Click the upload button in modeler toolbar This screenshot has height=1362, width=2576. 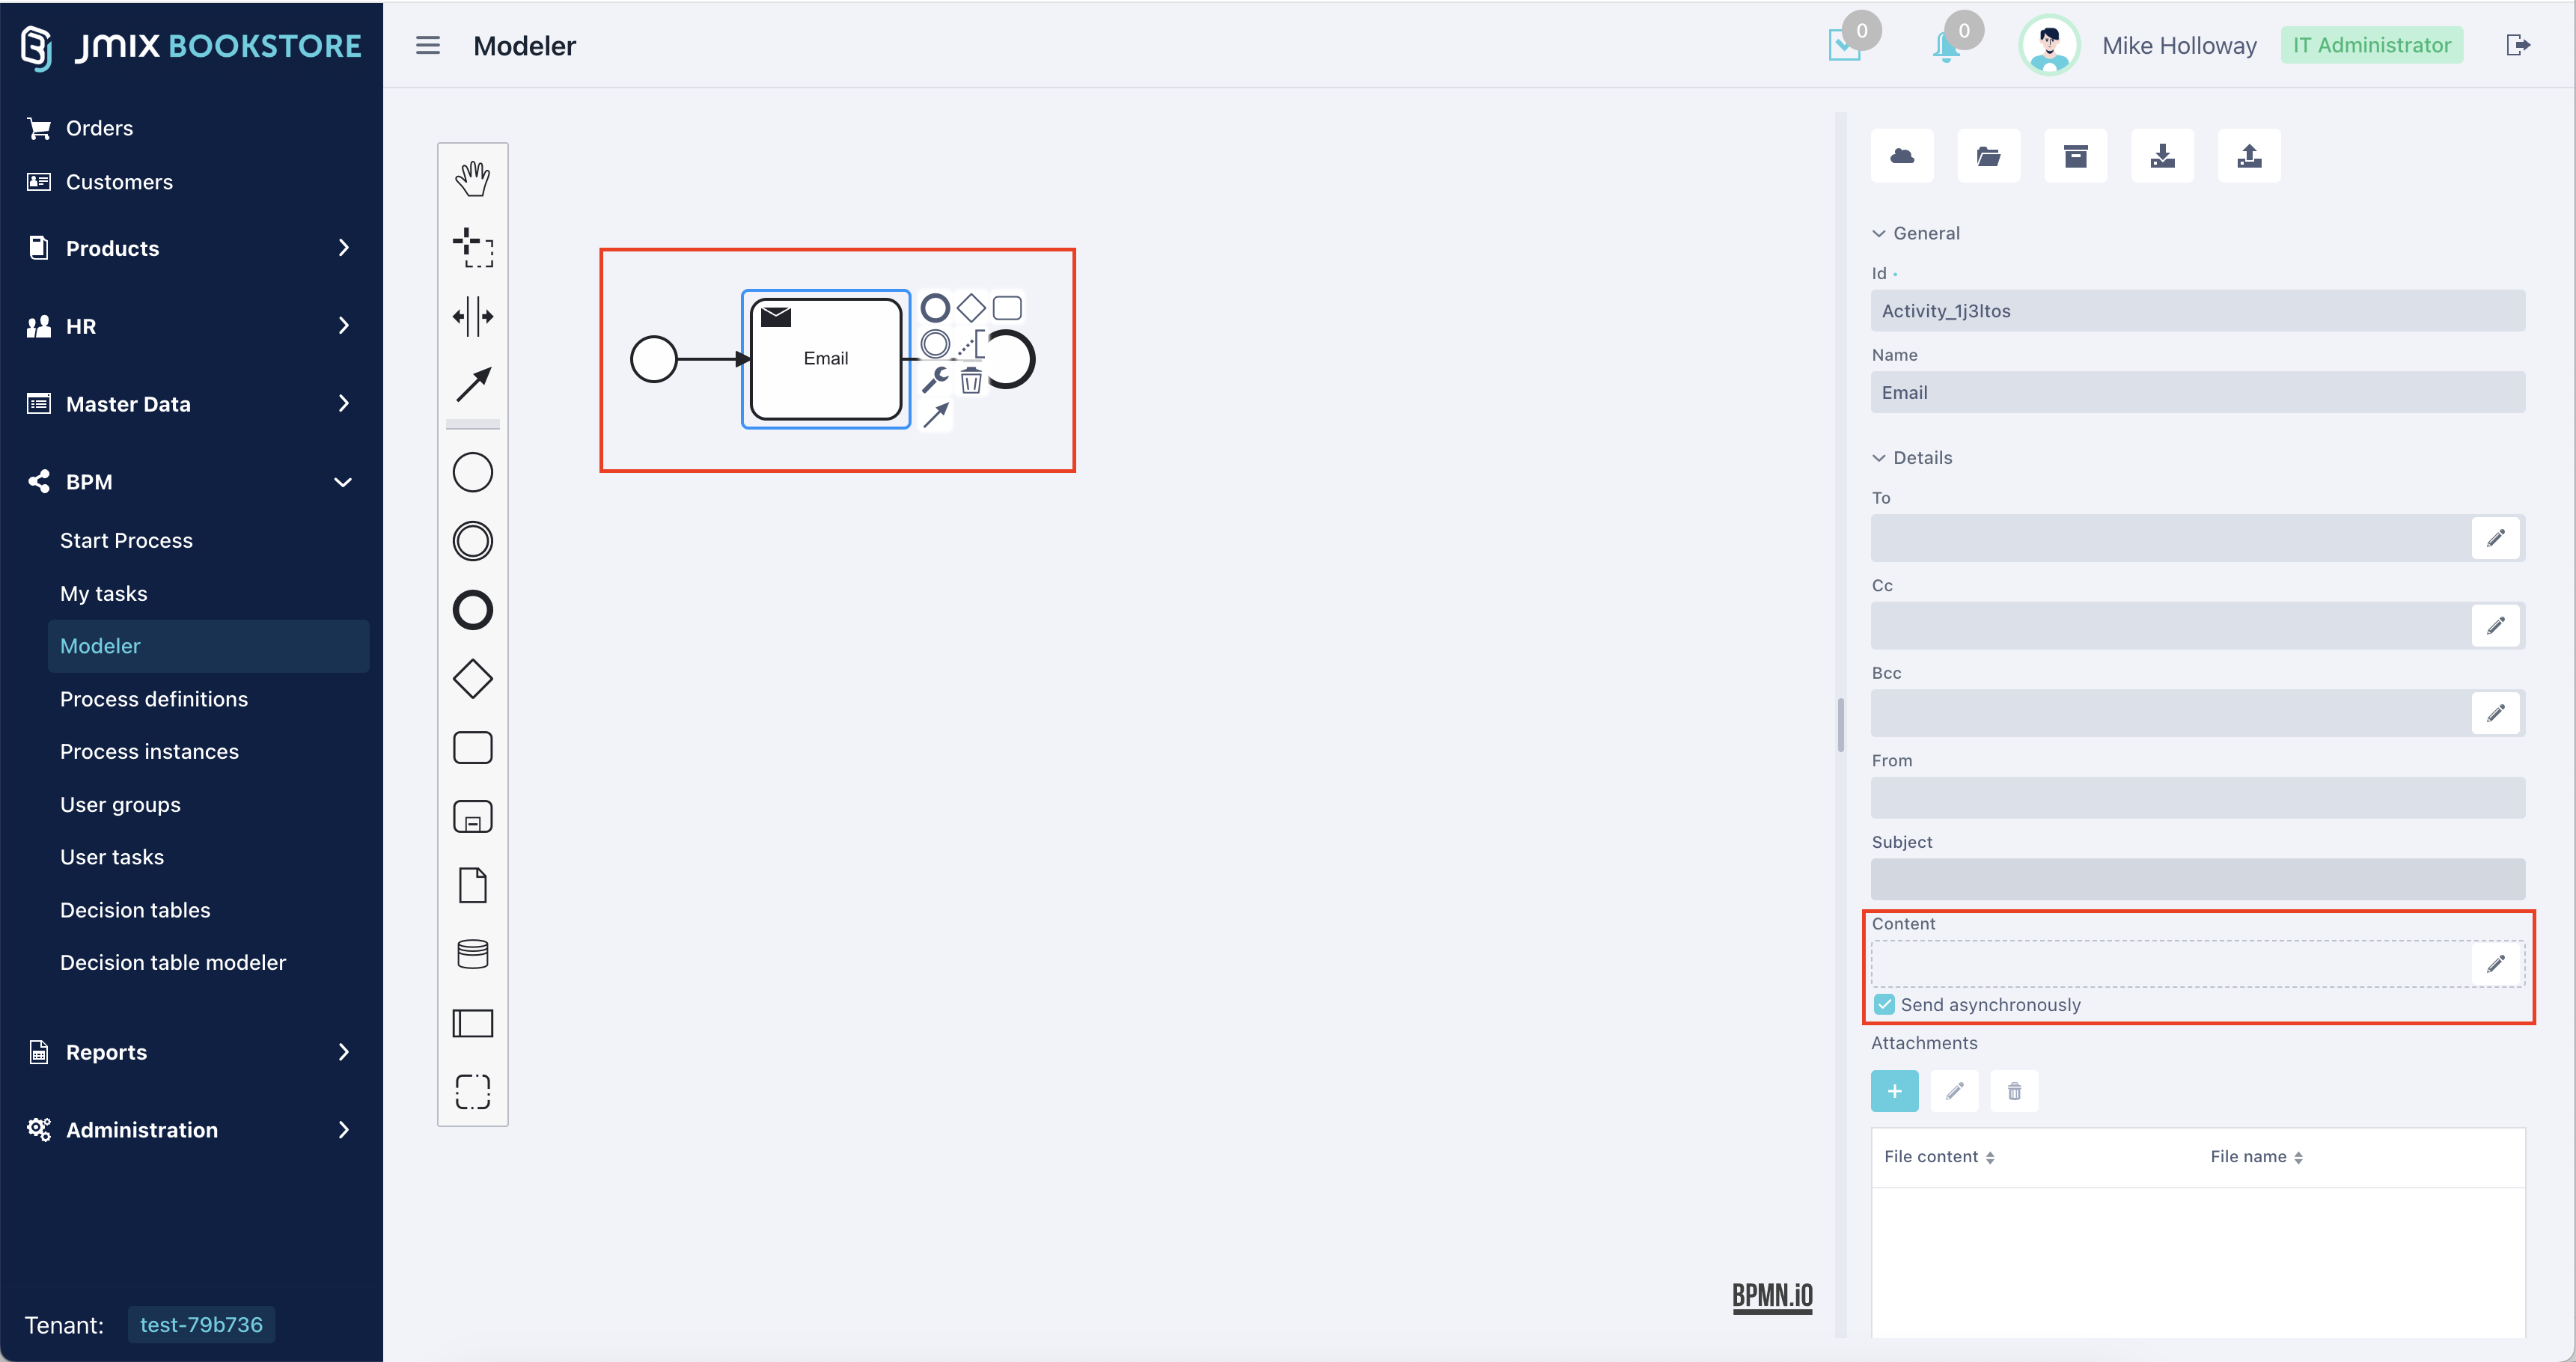[2248, 156]
